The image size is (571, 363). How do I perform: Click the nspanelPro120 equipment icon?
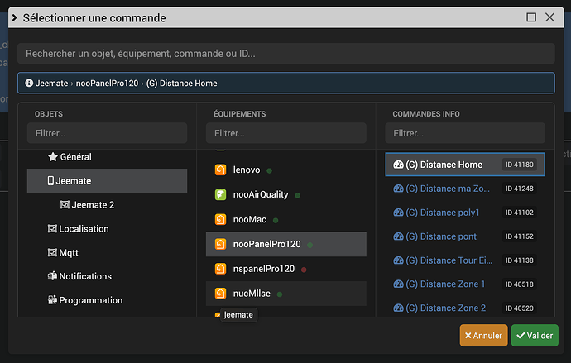pos(220,269)
